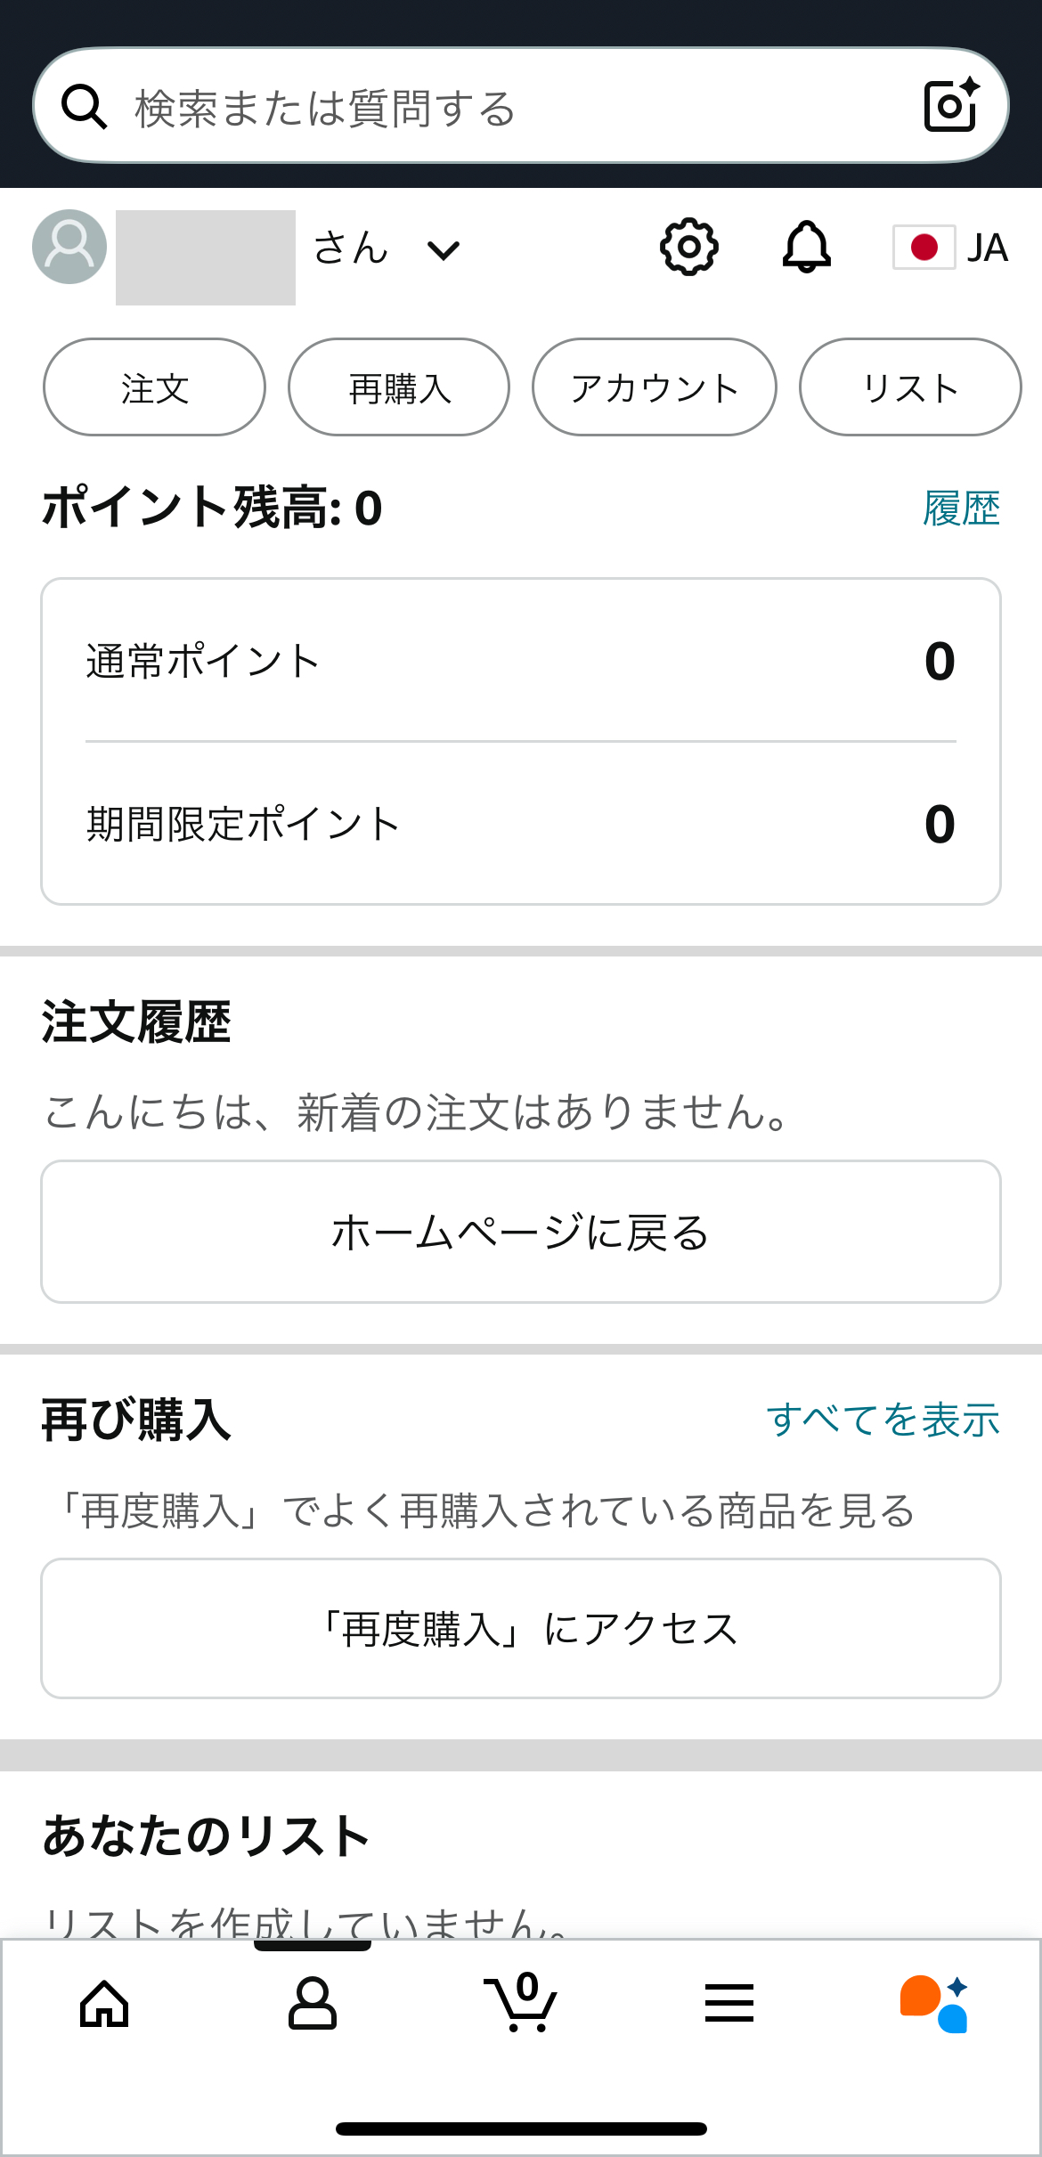
Task: Tap the ホームページに戻る button
Action: [x=521, y=1232]
